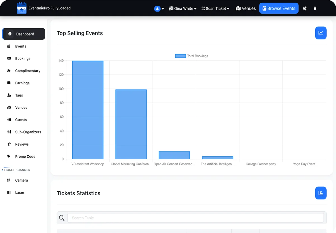Click the Sub-Organizers icon

click(9, 132)
